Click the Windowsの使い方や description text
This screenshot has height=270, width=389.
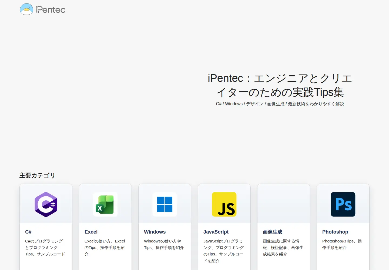tap(164, 244)
